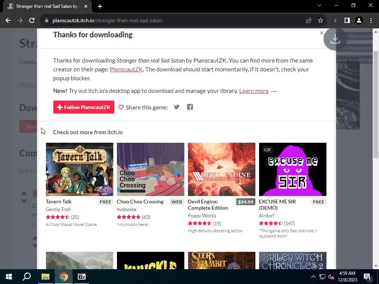The image size is (379, 284).
Task: Open the Briley Witch Chronicles 2 thumbnail
Action: (x=293, y=260)
